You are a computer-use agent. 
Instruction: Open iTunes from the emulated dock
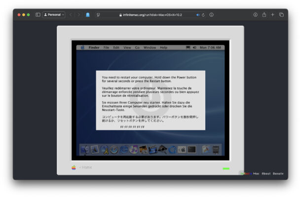[133, 149]
